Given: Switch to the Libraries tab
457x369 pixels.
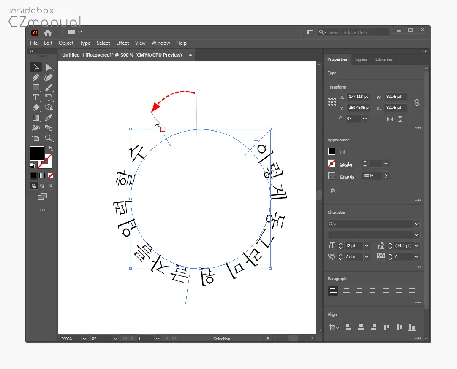Looking at the screenshot, I should pyautogui.click(x=384, y=59).
